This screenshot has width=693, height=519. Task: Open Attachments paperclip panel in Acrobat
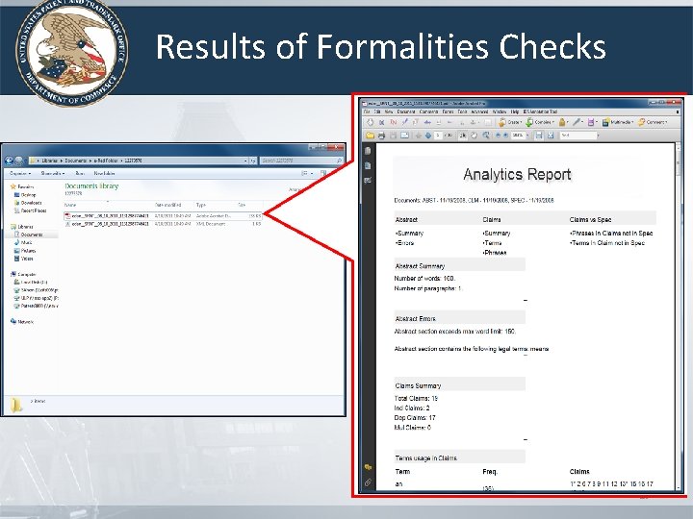point(368,482)
